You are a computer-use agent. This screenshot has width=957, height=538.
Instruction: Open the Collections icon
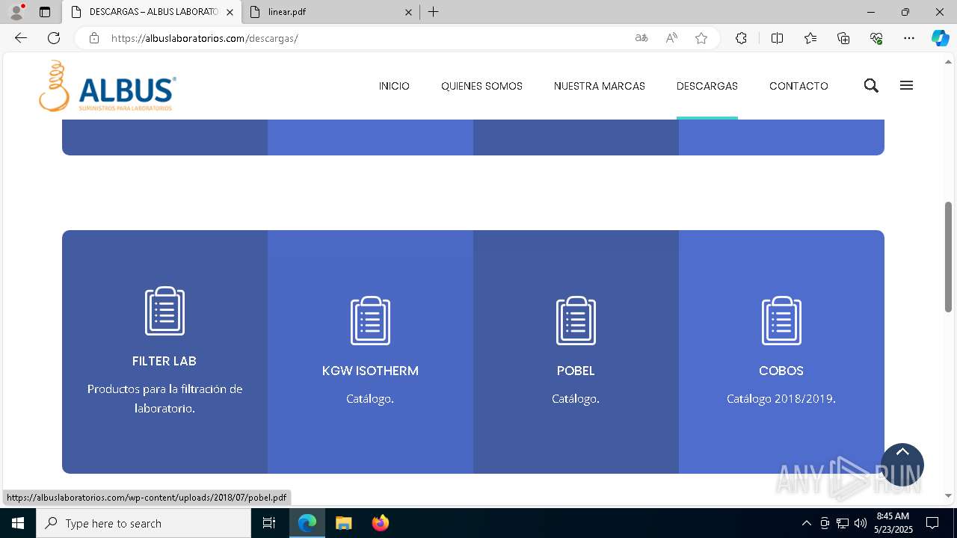(843, 38)
